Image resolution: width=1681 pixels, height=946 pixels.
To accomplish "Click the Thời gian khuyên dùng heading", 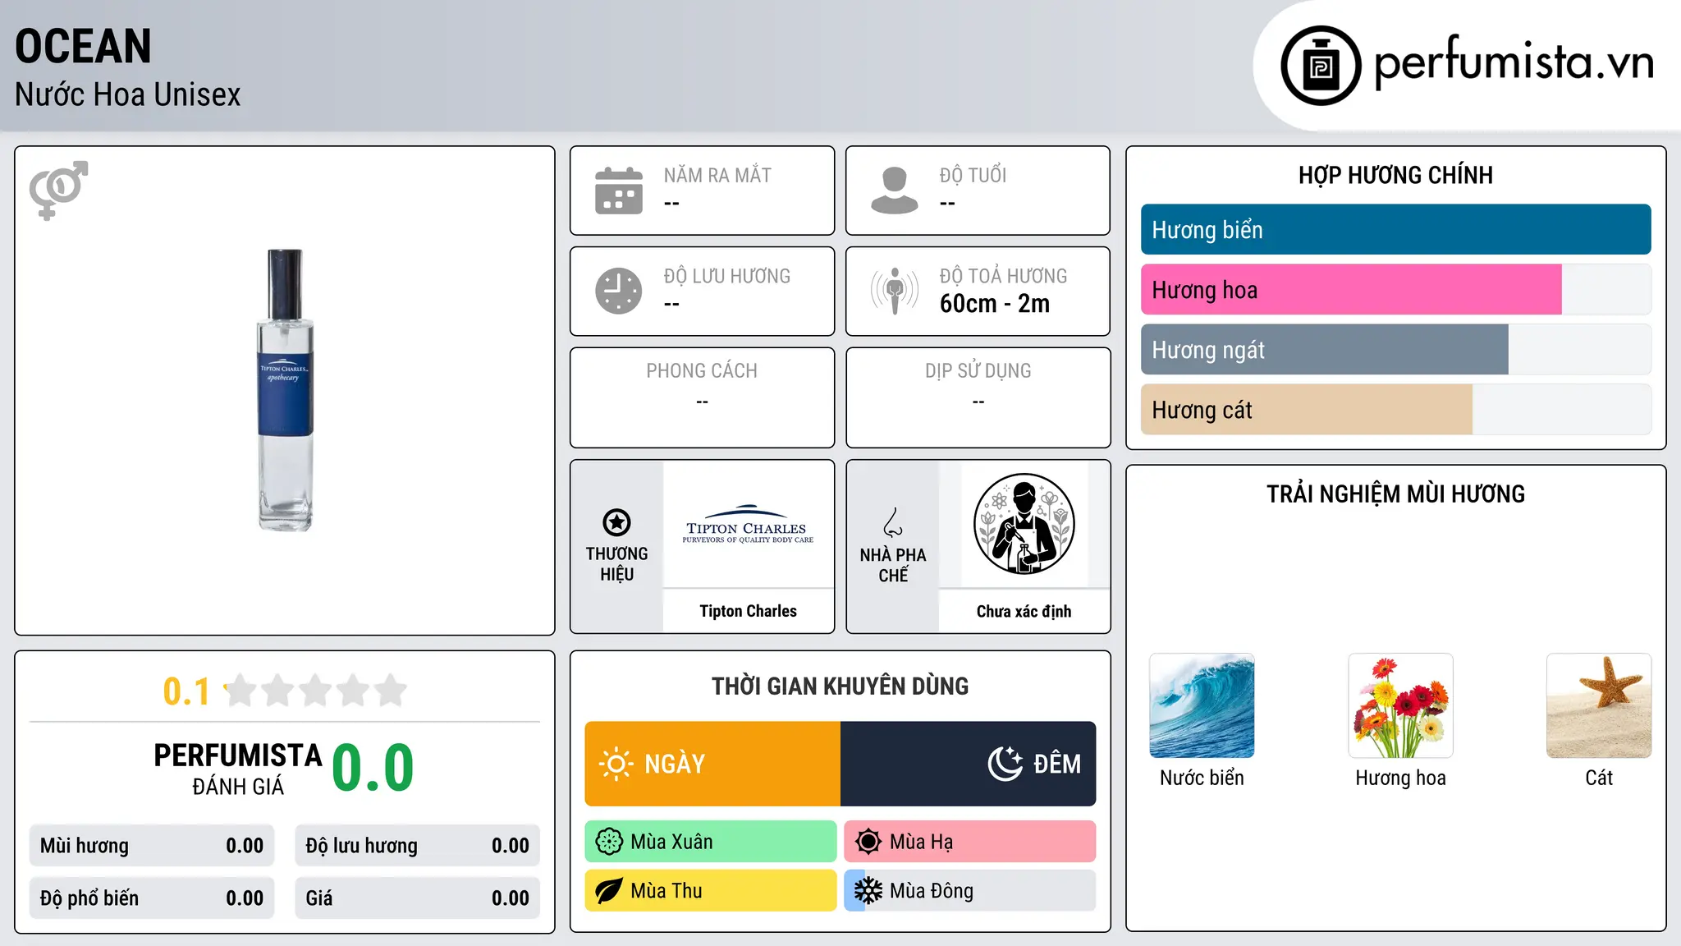I will [x=840, y=686].
